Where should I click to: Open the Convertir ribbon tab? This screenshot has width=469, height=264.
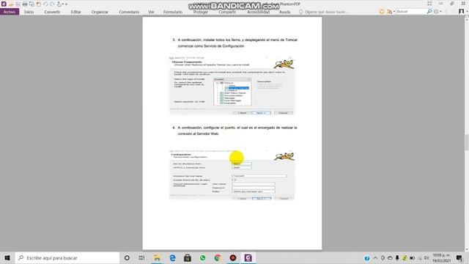pos(52,12)
